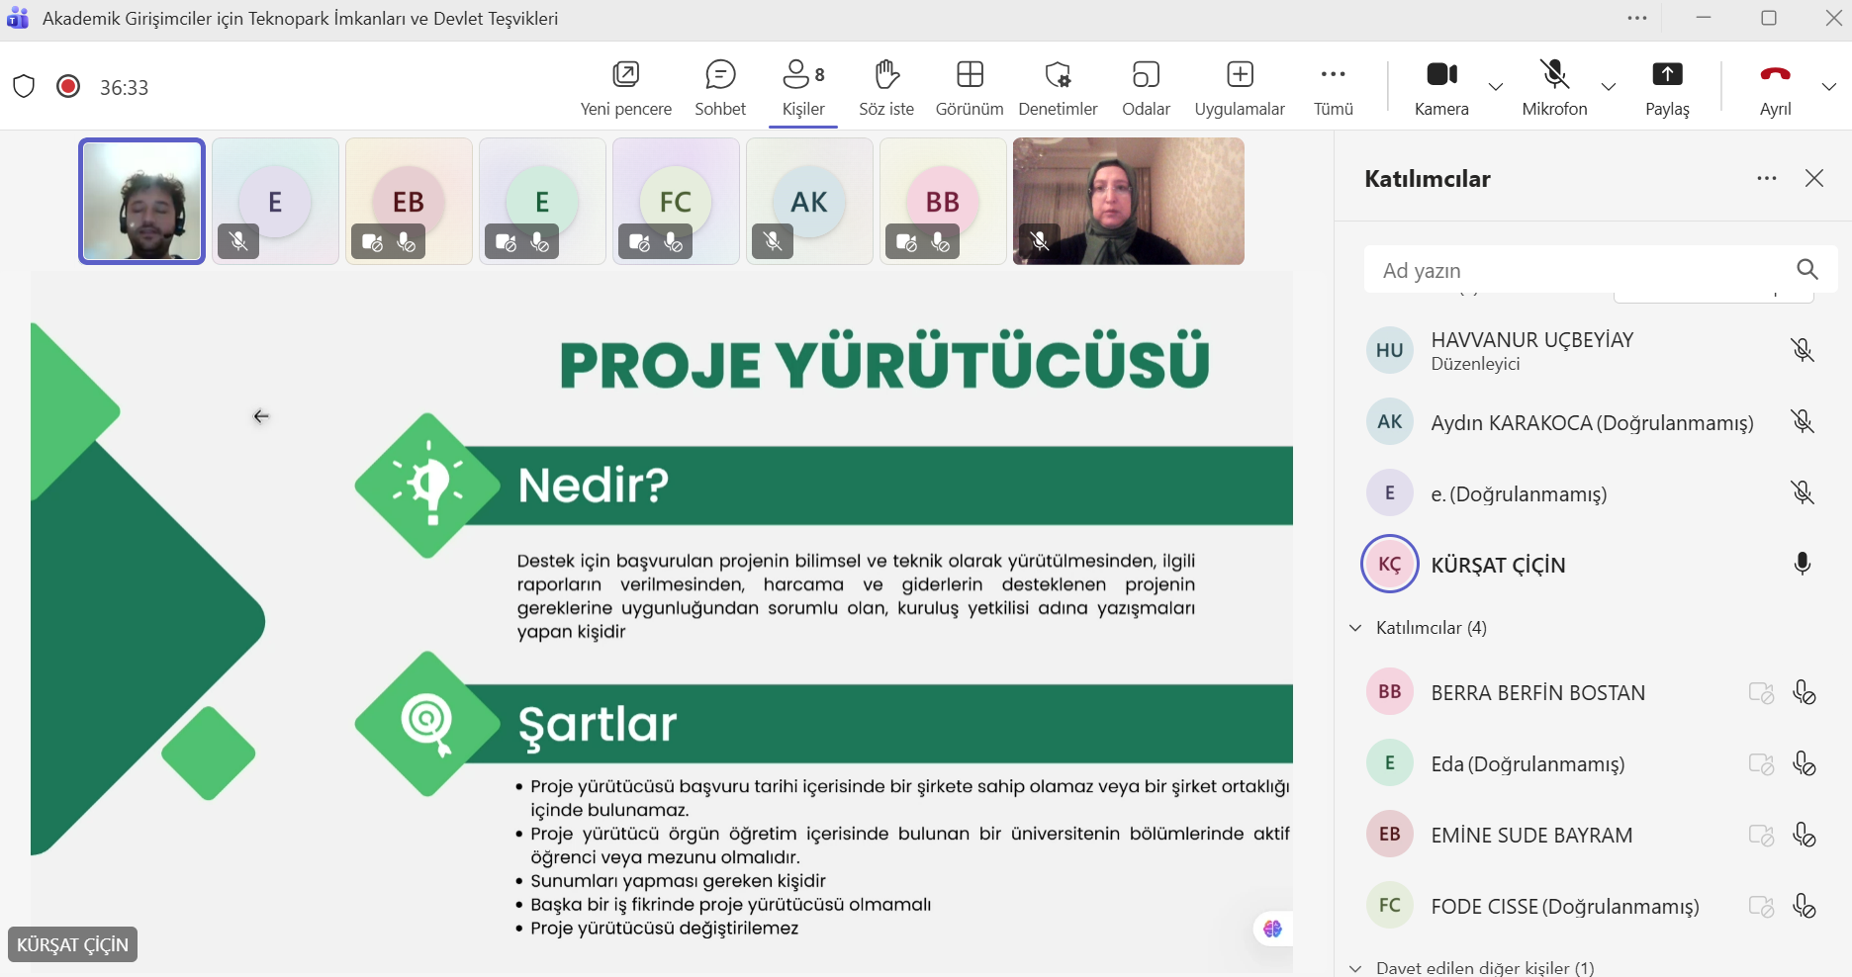The height and width of the screenshot is (977, 1852).
Task: Unmute the Mikrofon
Action: coord(1553,87)
